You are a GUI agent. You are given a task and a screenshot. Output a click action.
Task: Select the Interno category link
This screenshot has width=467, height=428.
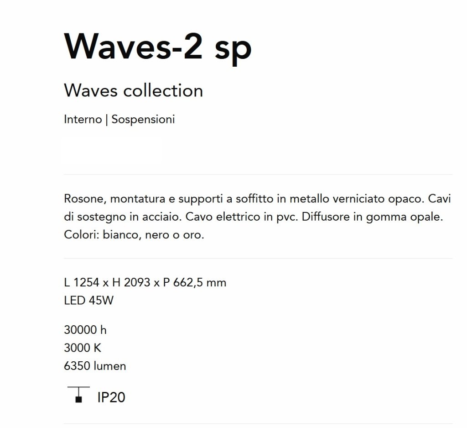click(x=83, y=119)
